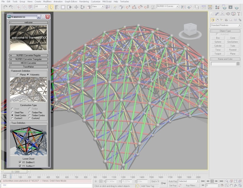
Task: Click the key icon for key mode
Action: coord(163,183)
